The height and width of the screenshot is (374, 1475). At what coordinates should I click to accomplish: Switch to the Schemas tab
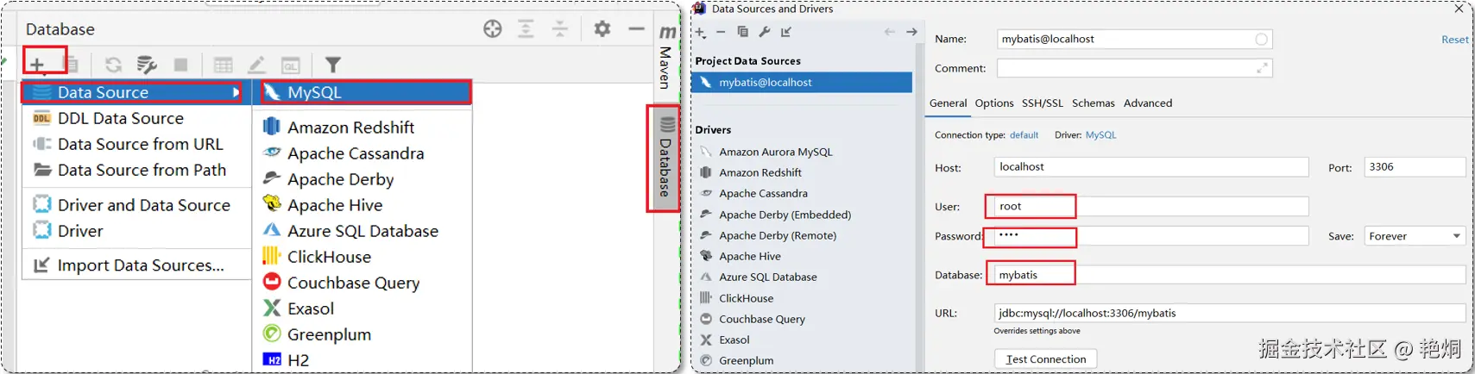tap(1094, 103)
